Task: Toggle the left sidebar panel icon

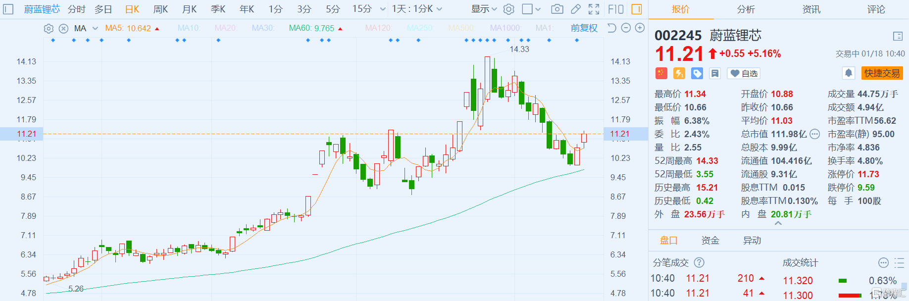Action: click(8, 9)
